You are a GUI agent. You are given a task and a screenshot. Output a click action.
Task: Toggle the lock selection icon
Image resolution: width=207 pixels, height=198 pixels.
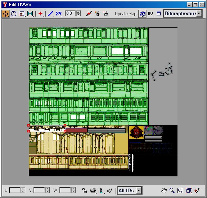(84, 190)
